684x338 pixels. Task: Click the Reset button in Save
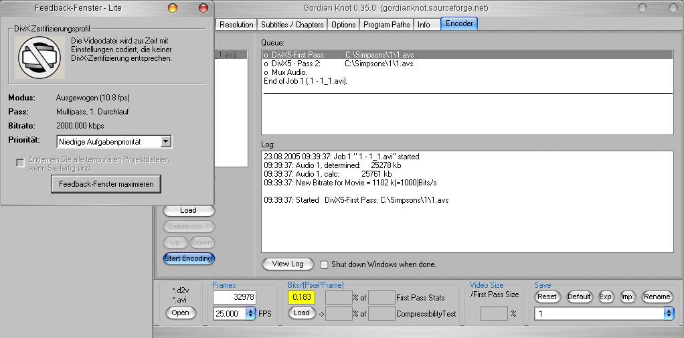(547, 297)
